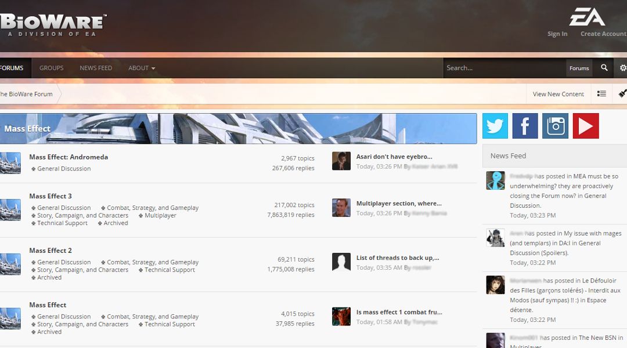The image size is (627, 348).
Task: Click the EA logo
Action: 587,17
